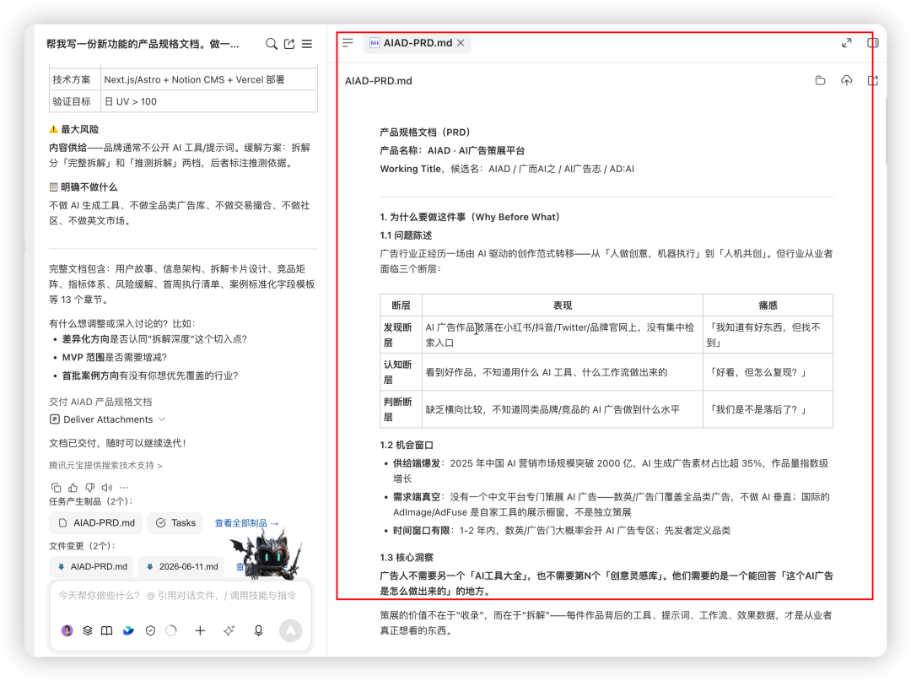Toggle the side panel layout icon
Screen dimensions: 911x681
click(x=873, y=43)
